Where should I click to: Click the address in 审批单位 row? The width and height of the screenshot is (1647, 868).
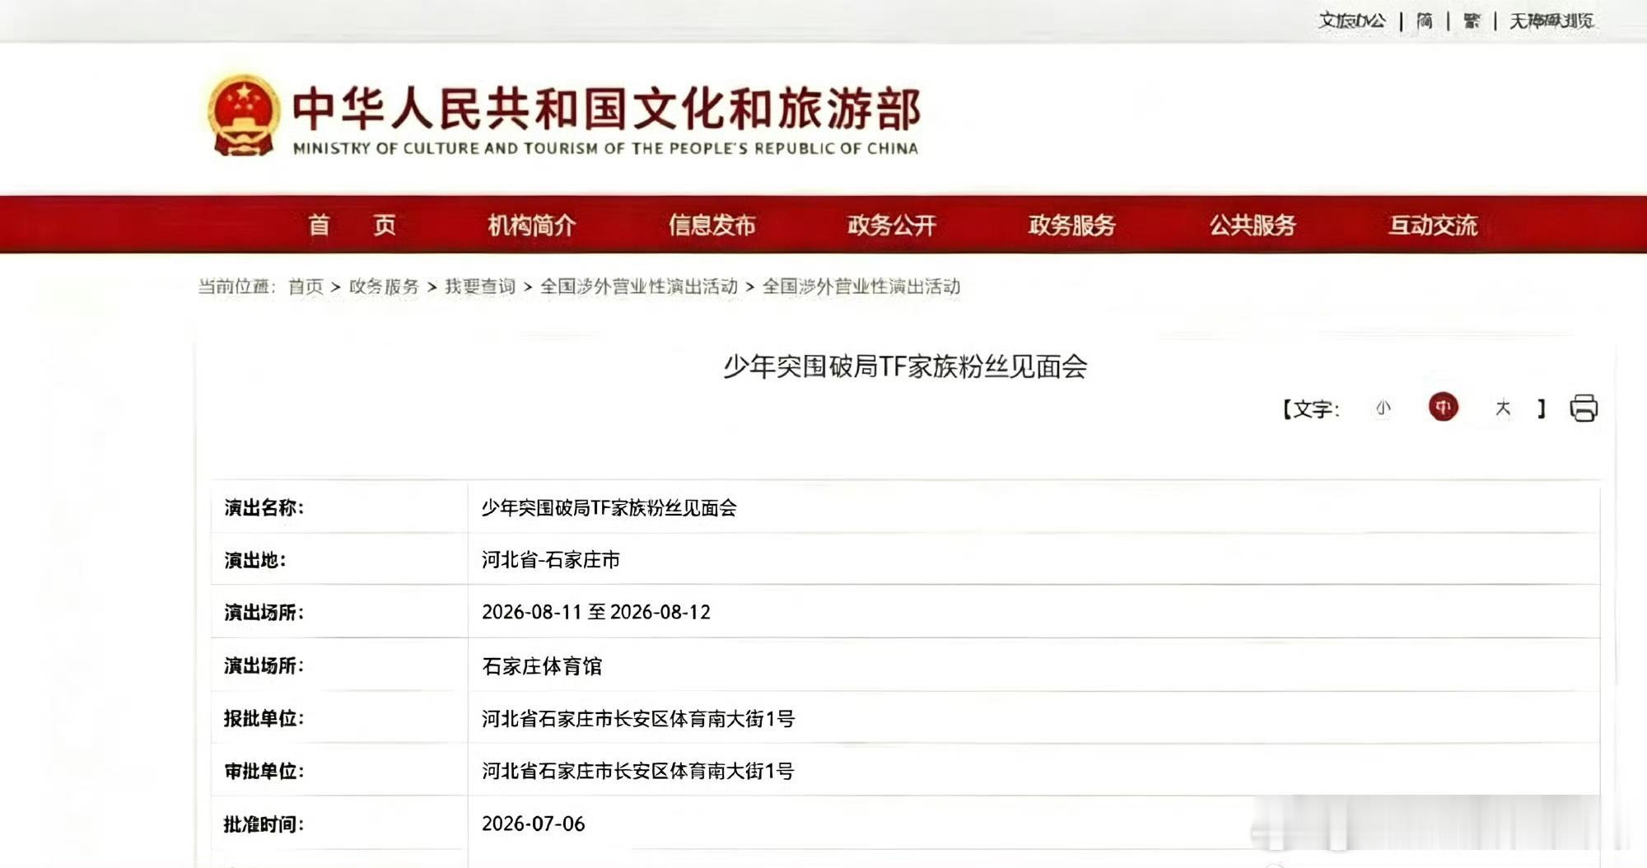click(x=638, y=771)
